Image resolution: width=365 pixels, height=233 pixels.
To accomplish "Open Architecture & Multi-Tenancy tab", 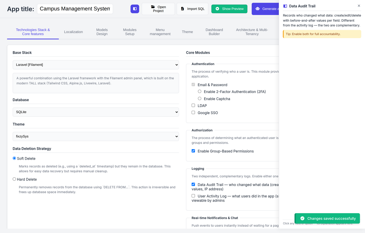I will click(252, 32).
